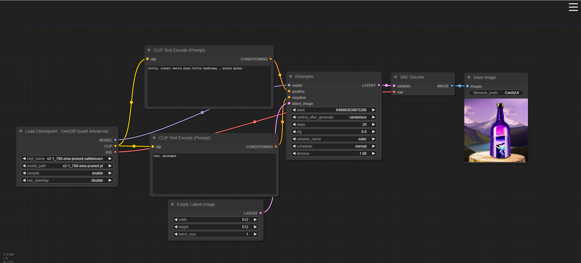This screenshot has height=263, width=581.
Task: Open the hamburger menu at top right
Action: point(573,7)
